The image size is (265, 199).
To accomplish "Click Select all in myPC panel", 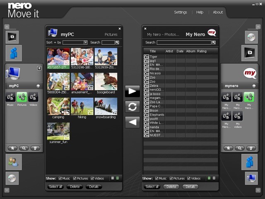I will pos(55,187).
